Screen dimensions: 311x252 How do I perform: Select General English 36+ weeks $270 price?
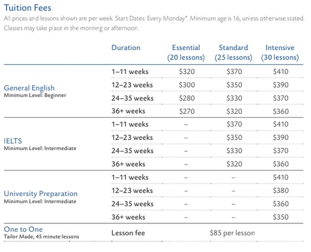click(x=187, y=111)
